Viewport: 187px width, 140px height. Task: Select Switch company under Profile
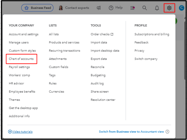146,59
